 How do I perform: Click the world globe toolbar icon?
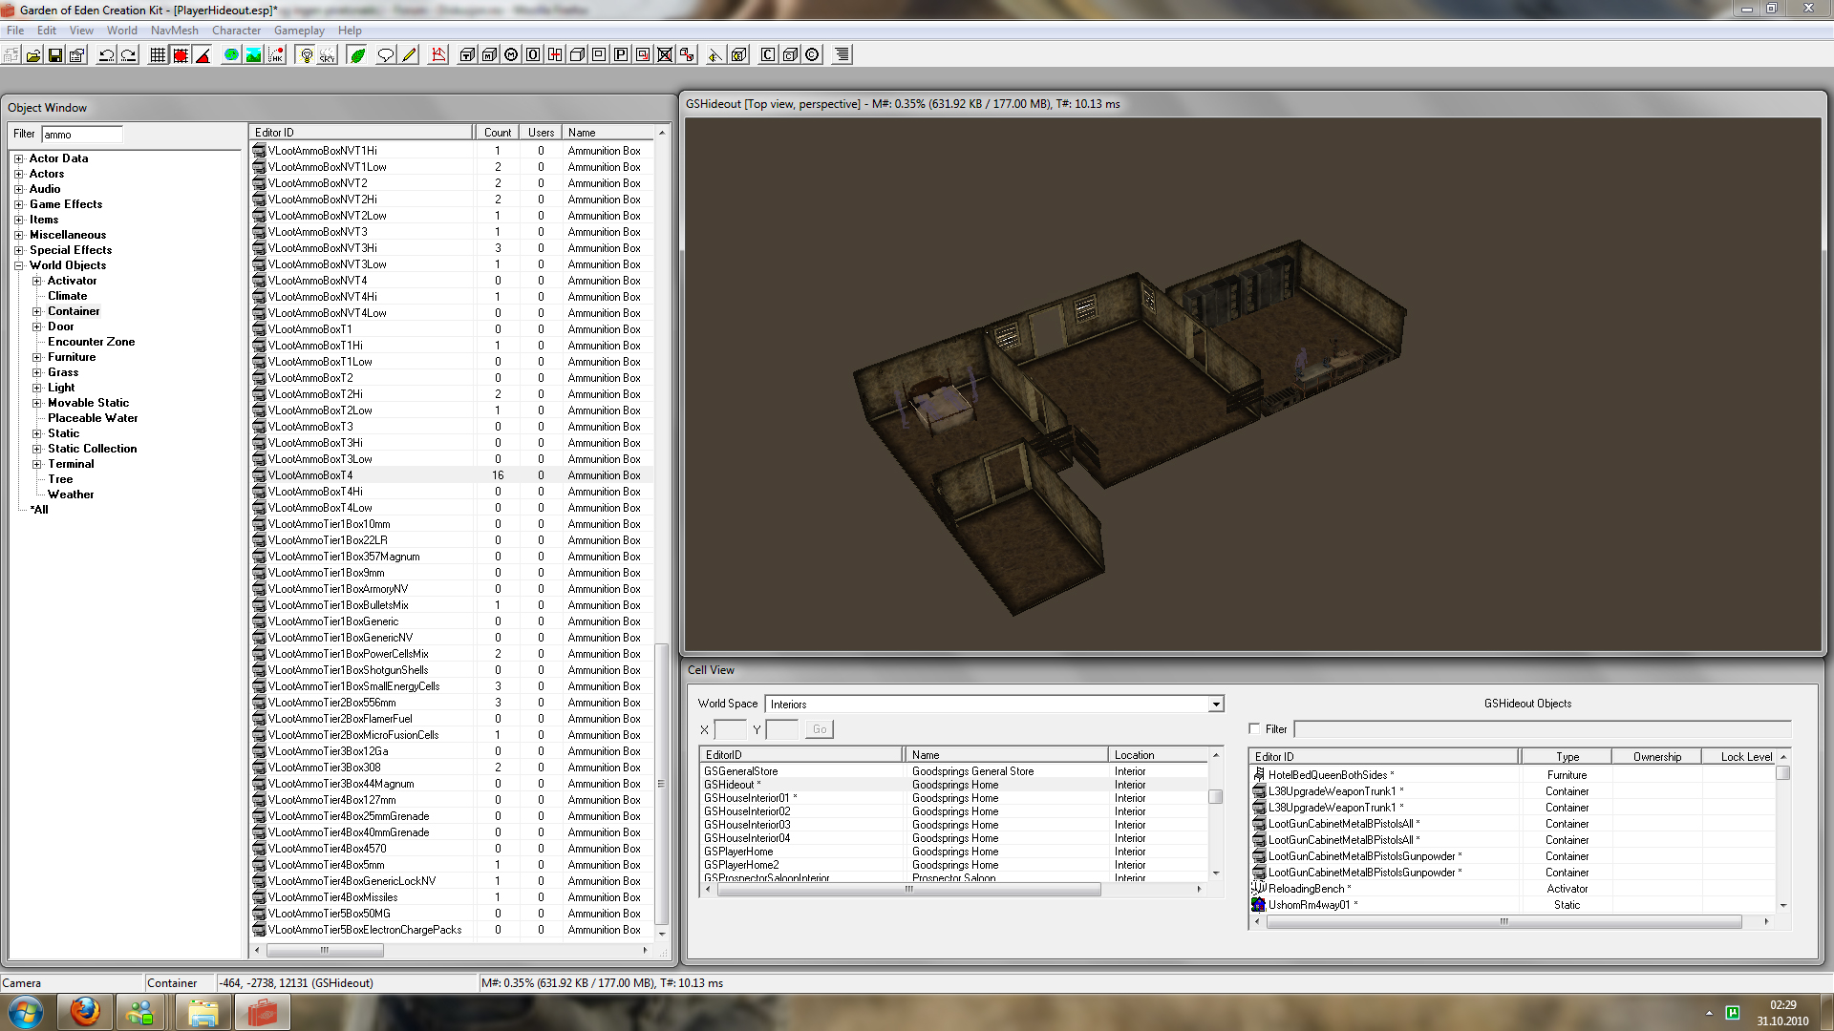(x=231, y=55)
